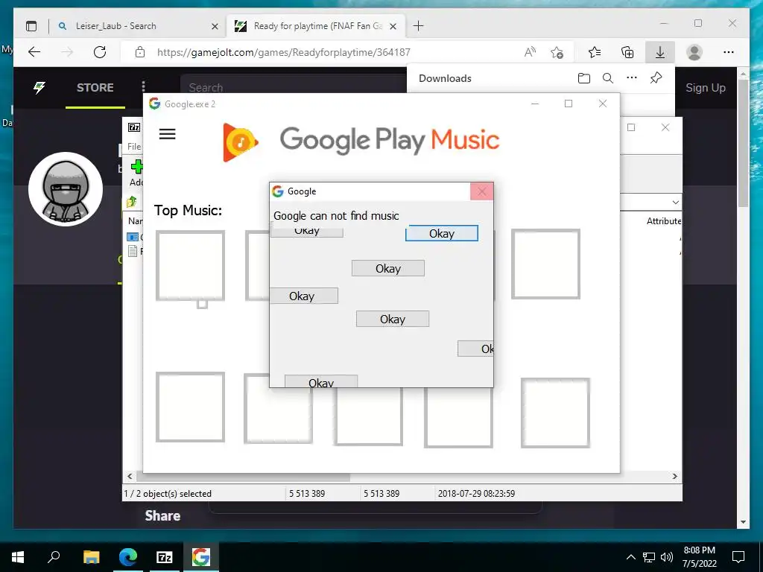
Task: Open the hamburger menu in Google.exe window
Action: coord(167,134)
